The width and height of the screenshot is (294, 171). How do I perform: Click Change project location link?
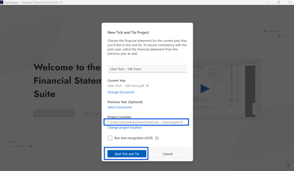tap(124, 127)
